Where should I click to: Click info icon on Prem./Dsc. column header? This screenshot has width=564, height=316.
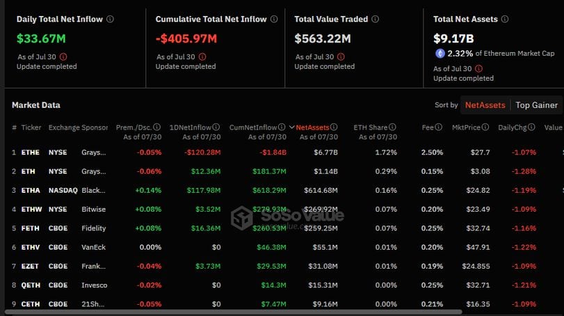[157, 127]
